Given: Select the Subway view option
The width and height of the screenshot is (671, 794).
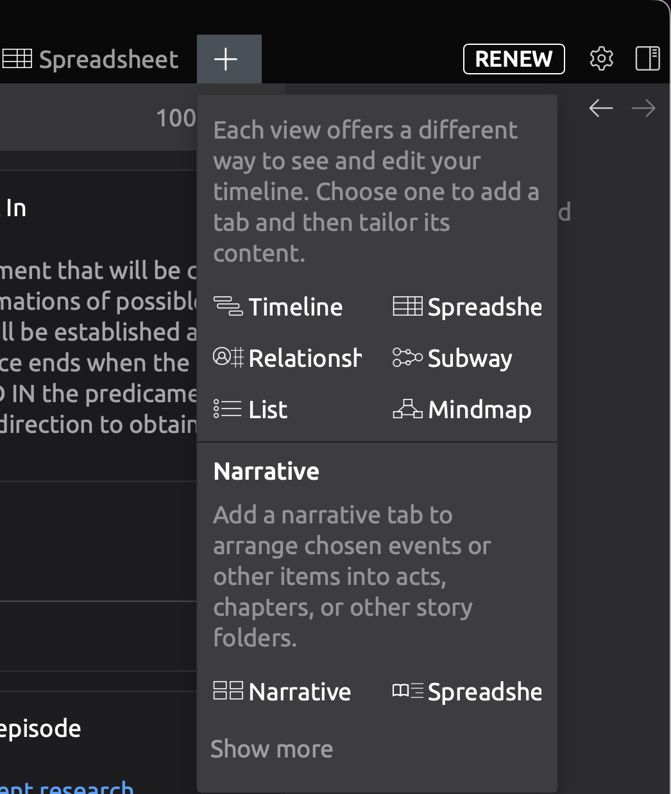Looking at the screenshot, I should click(x=470, y=359).
